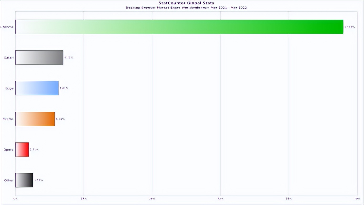The image size is (364, 205).
Task: Click the 67.13% value beside Chrome bar
Action: click(350, 27)
